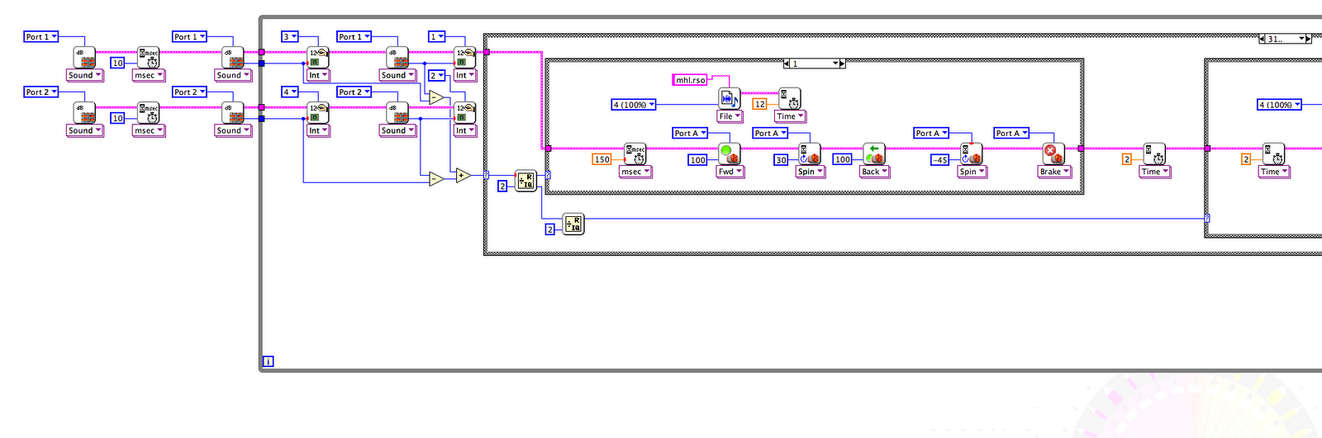The width and height of the screenshot is (1322, 438).
Task: Select the red Brake motor node icon
Action: tap(1053, 154)
